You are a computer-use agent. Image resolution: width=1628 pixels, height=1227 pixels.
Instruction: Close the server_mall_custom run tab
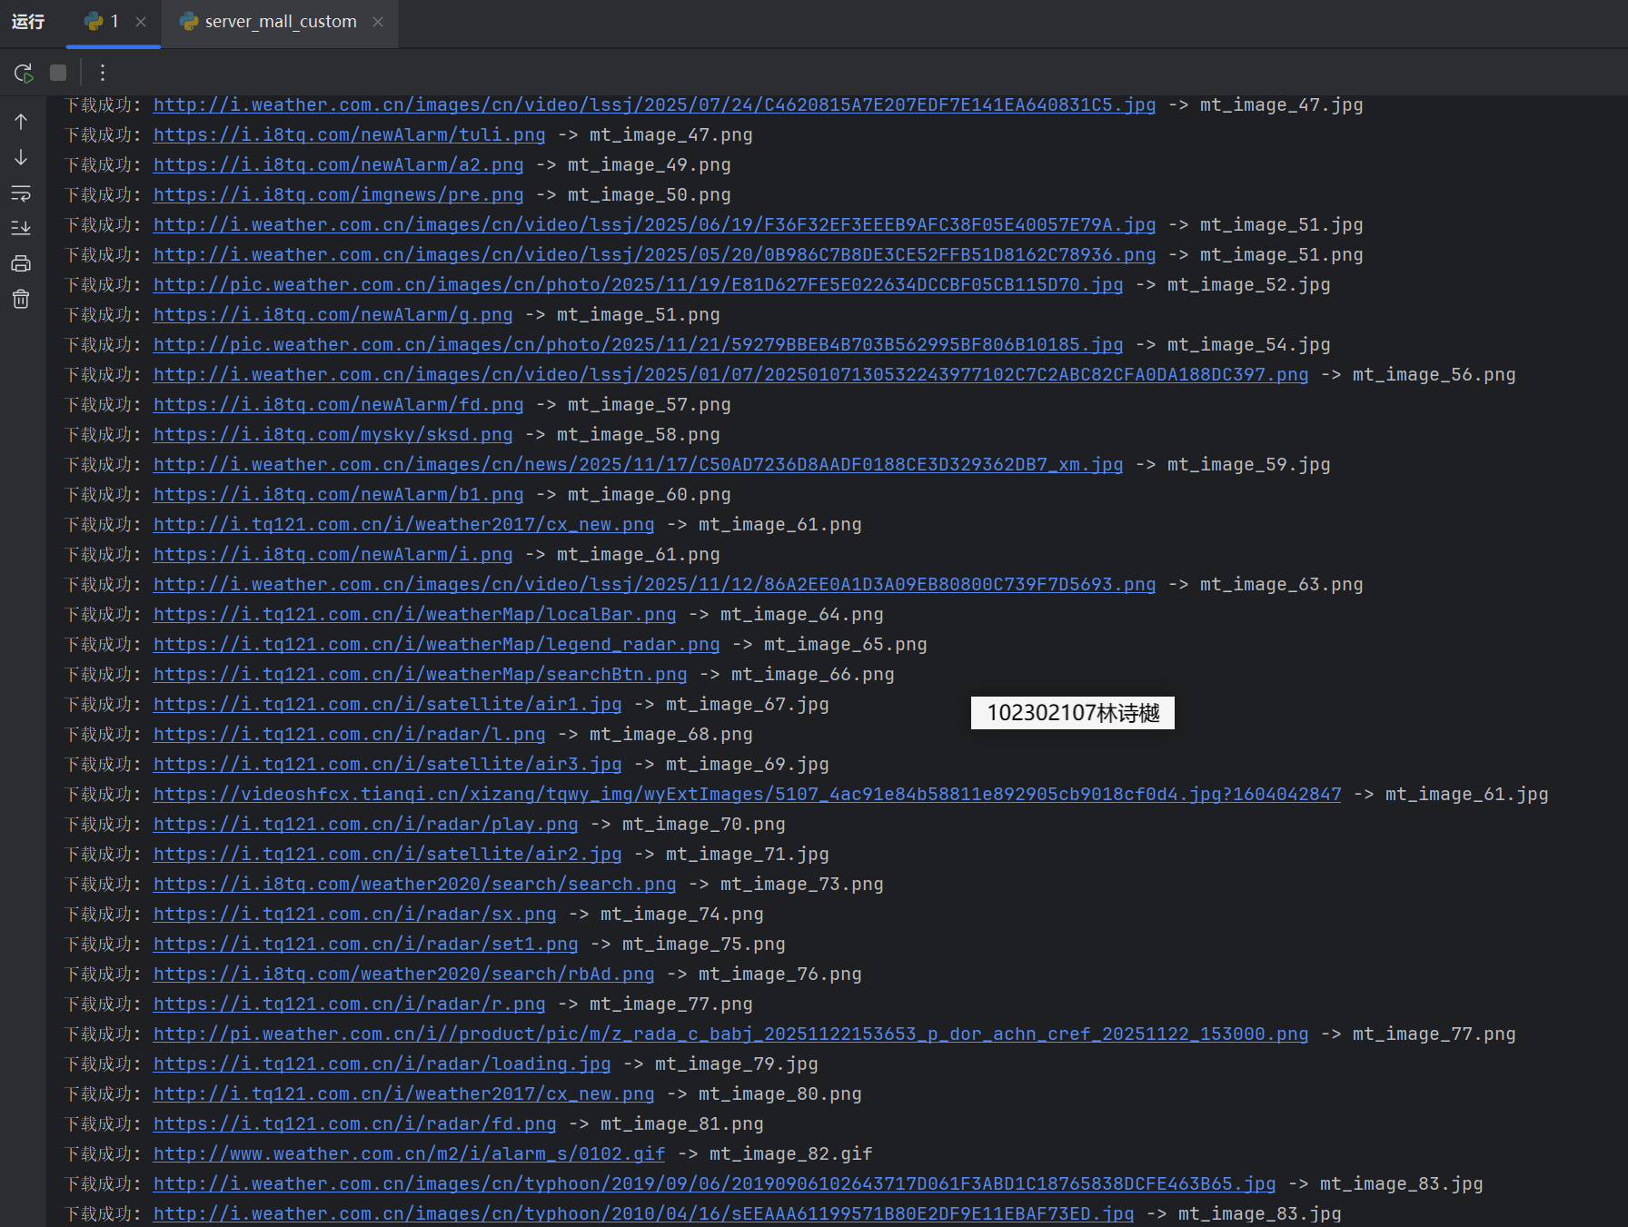[x=378, y=21]
